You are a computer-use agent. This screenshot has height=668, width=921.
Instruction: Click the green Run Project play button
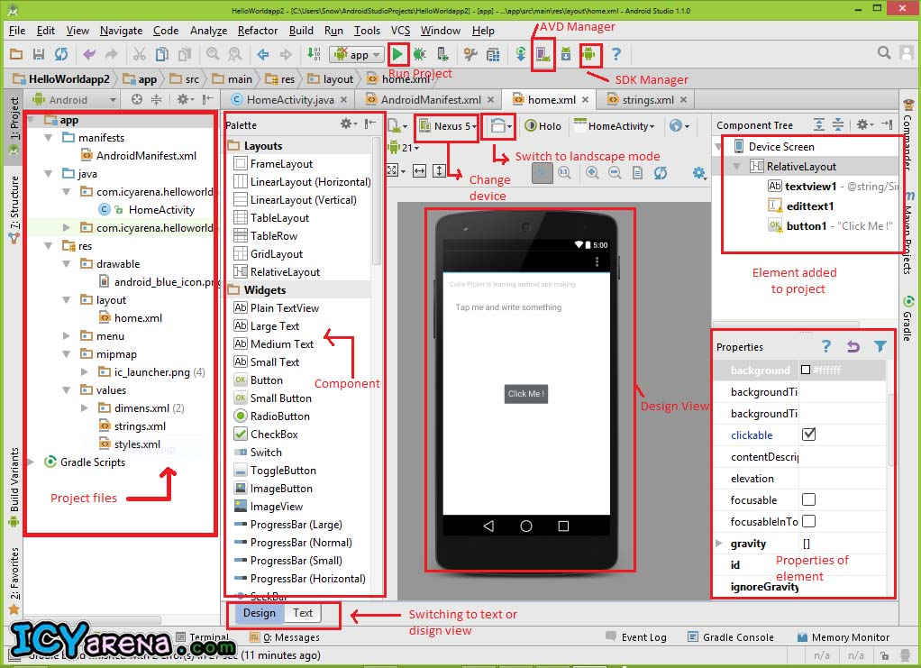pos(399,54)
